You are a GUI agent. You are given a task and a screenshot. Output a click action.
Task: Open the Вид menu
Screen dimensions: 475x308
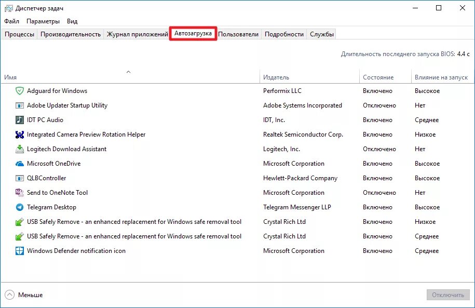[x=72, y=21]
